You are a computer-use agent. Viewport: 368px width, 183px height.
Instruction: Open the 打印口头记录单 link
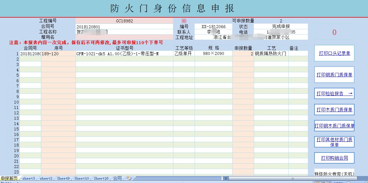pos(334,53)
